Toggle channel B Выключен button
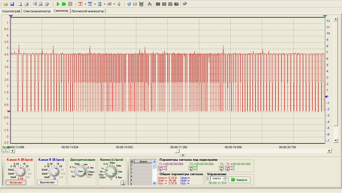 tap(47, 182)
